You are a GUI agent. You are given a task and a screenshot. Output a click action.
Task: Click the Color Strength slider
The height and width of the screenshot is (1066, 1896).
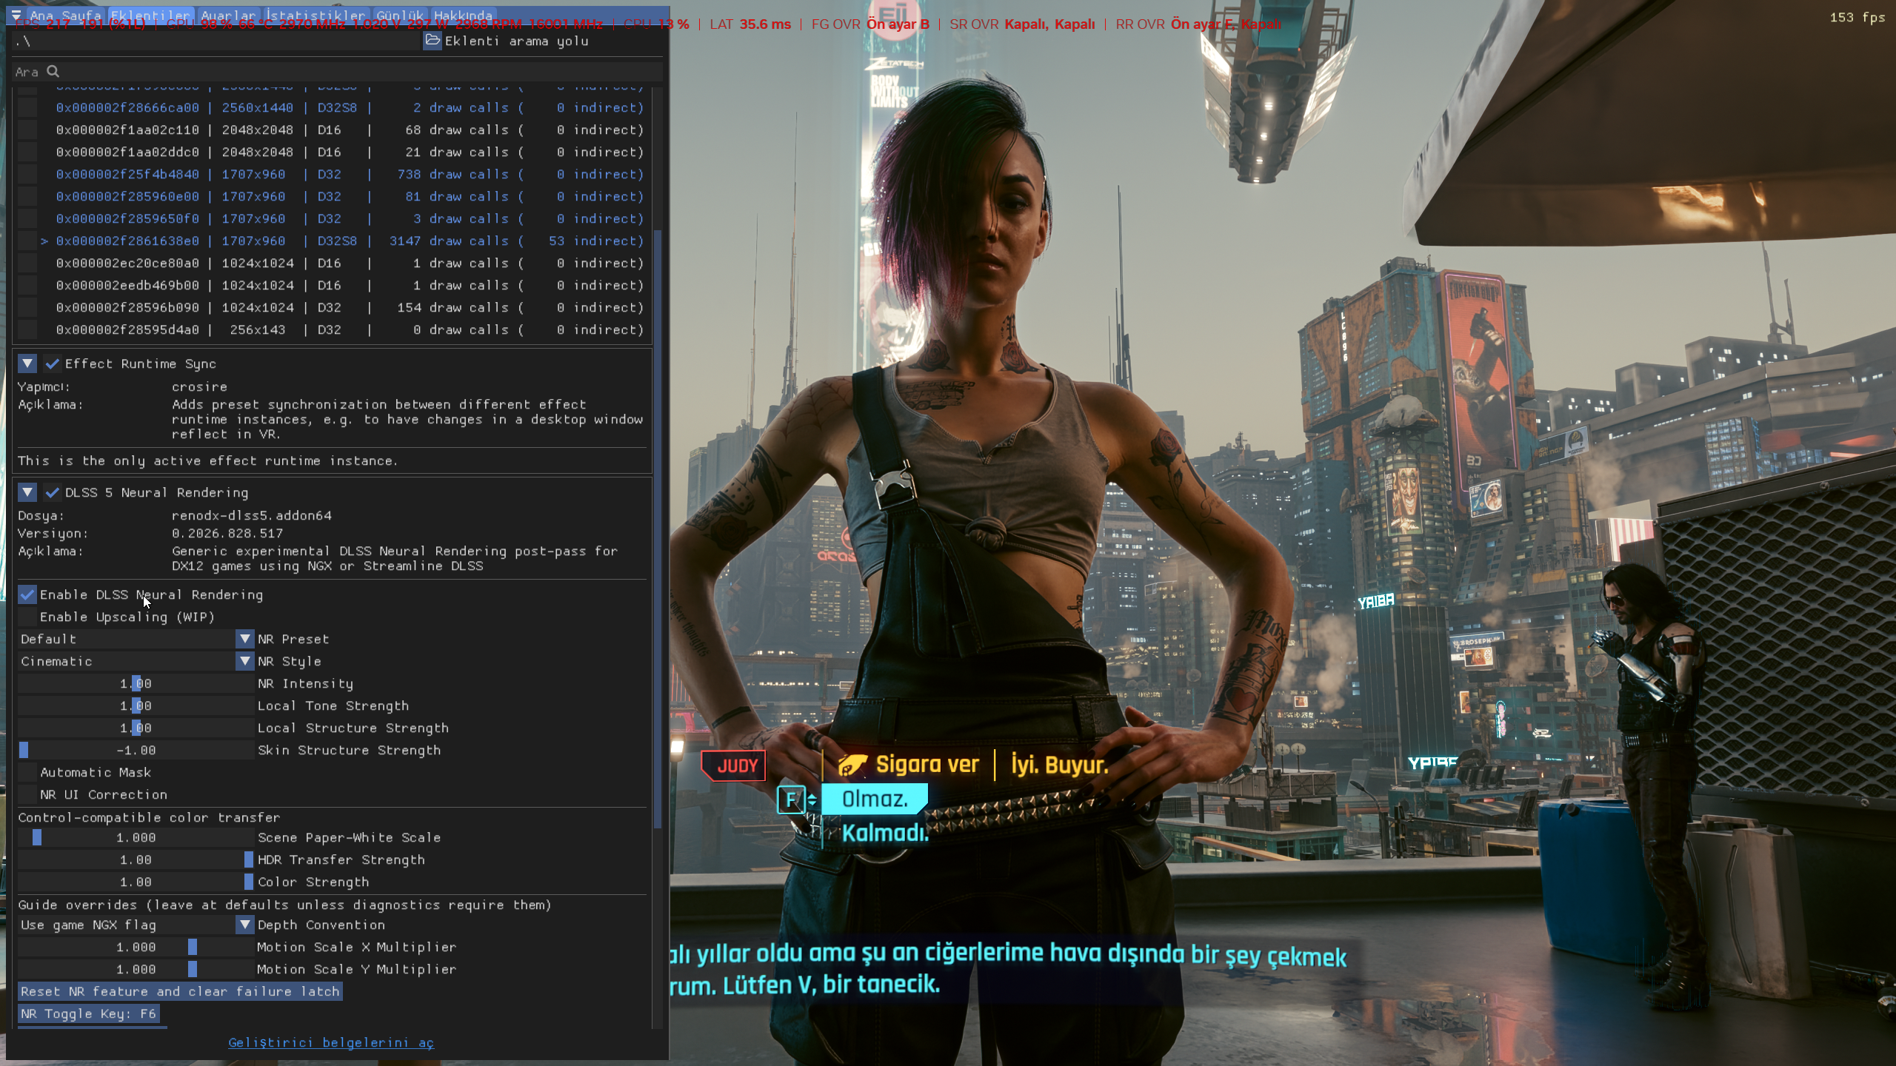136,882
